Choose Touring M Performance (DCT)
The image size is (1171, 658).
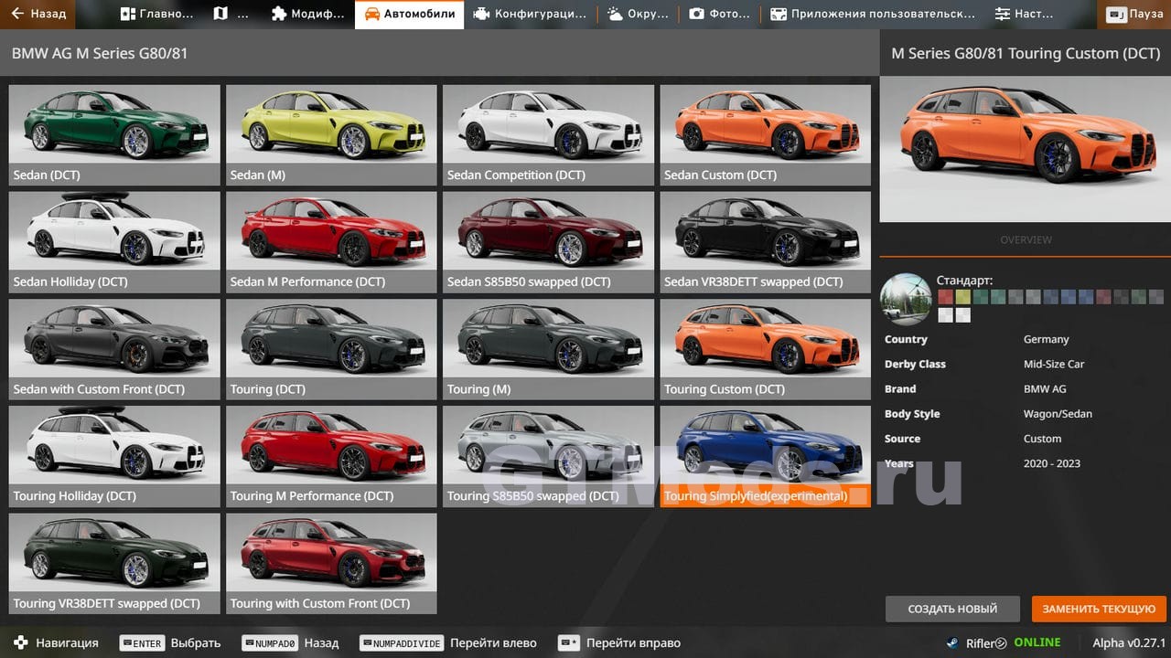(x=331, y=456)
